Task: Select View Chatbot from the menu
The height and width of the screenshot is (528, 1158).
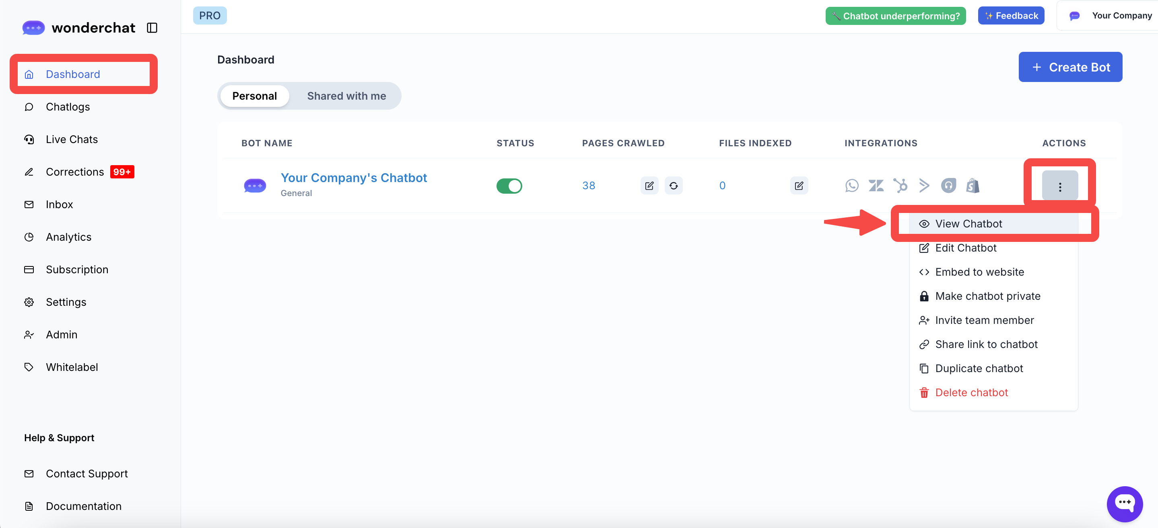Action: 968,223
